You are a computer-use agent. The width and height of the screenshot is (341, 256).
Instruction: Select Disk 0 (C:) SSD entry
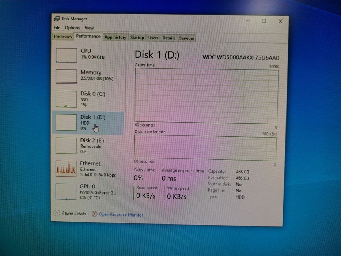coord(88,99)
